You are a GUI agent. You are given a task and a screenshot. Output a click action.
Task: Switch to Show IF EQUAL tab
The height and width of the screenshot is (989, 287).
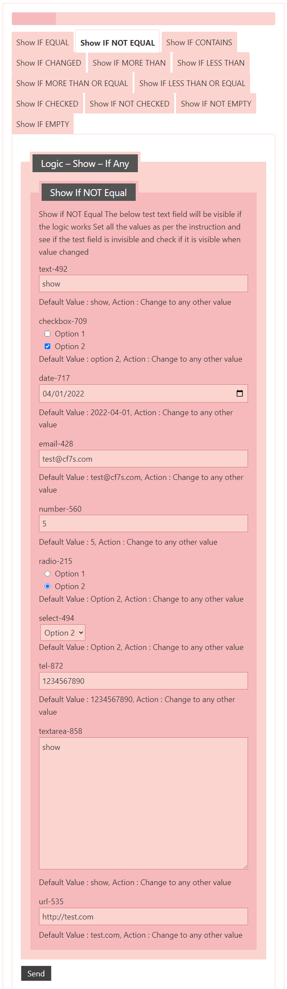[x=42, y=43]
